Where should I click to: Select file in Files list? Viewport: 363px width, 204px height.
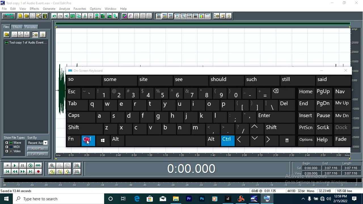26,42
